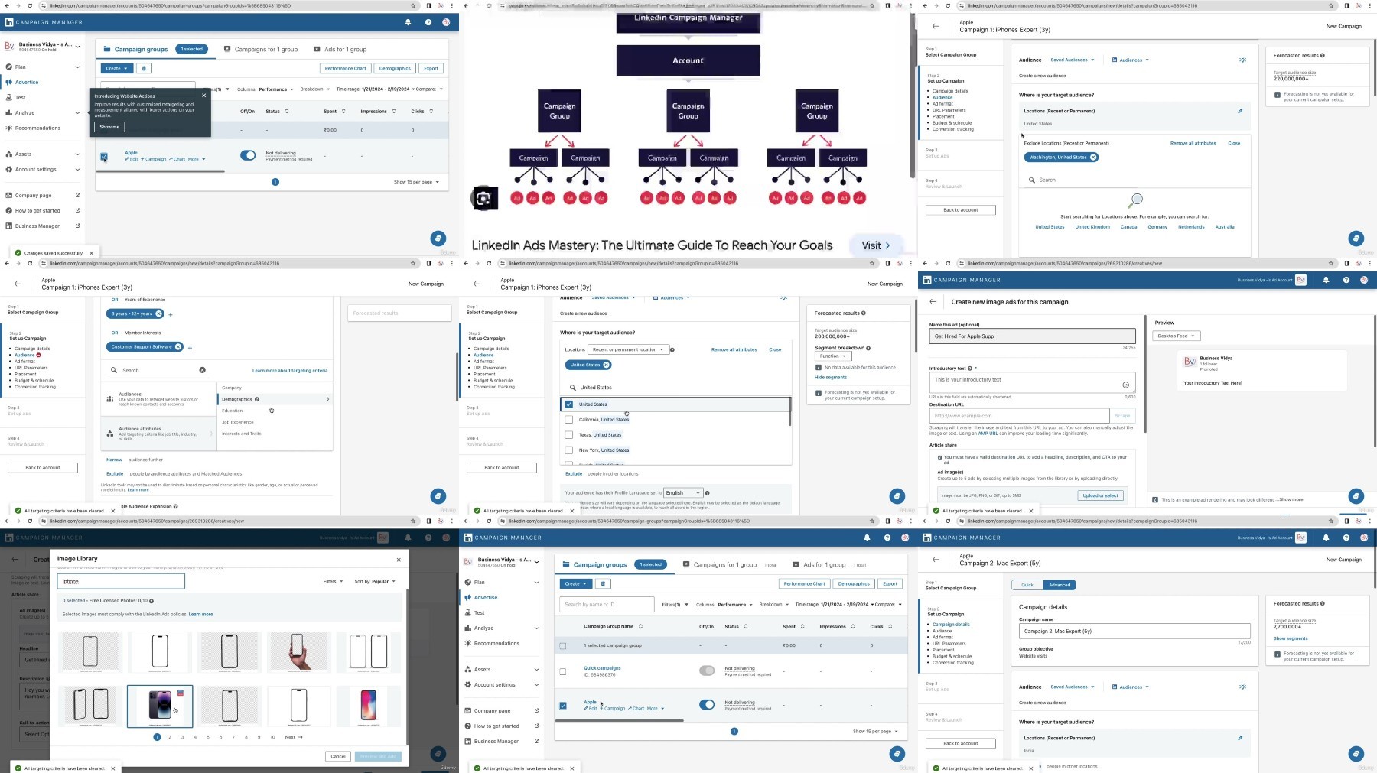The height and width of the screenshot is (773, 1377).
Task: Uncheck the United States checkbox in location results
Action: coord(568,404)
